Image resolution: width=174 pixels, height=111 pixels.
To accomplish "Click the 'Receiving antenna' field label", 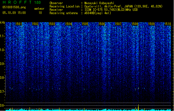I will tap(64, 13).
